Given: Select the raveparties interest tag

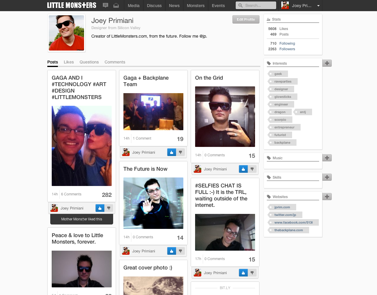Looking at the screenshot, I should [283, 81].
